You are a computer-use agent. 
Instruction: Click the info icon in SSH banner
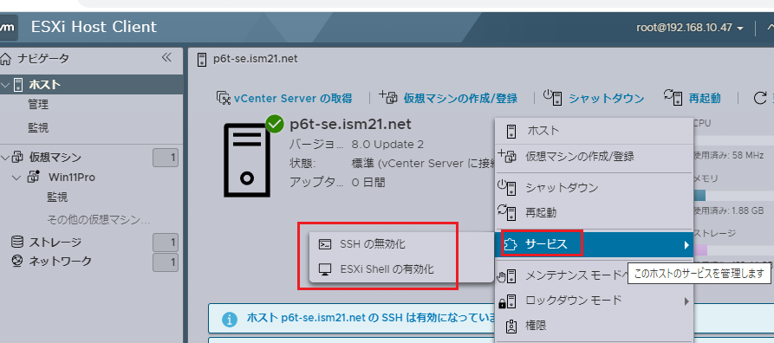tap(230, 320)
